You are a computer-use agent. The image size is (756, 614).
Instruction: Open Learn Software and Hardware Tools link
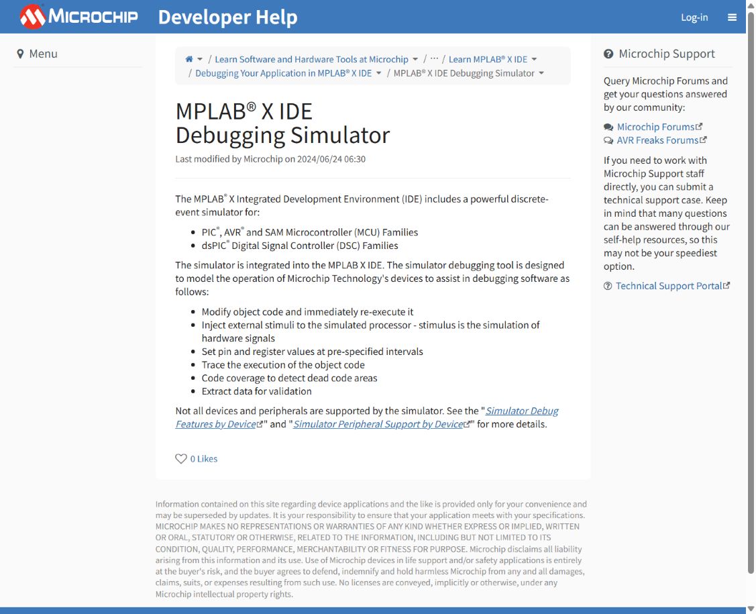coord(311,59)
